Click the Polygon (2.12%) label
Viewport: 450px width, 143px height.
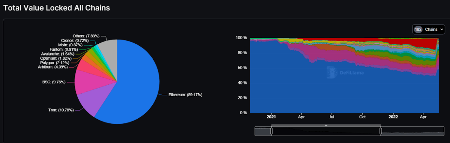coord(55,63)
